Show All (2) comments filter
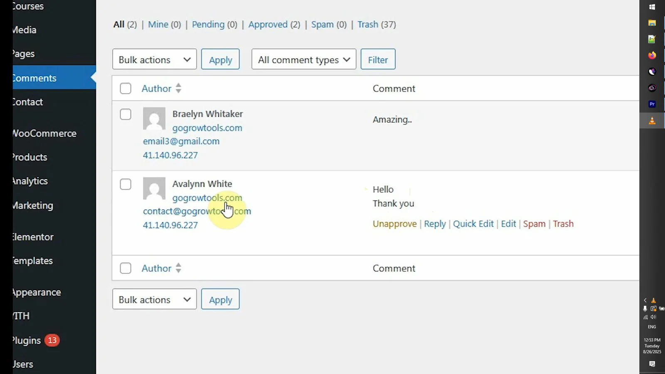 (125, 25)
